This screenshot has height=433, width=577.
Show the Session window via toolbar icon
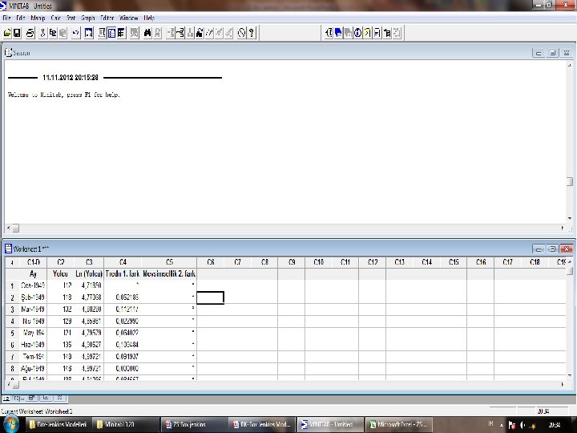102,33
